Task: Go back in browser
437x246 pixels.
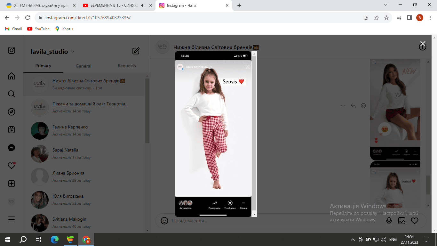Action: coord(7,18)
